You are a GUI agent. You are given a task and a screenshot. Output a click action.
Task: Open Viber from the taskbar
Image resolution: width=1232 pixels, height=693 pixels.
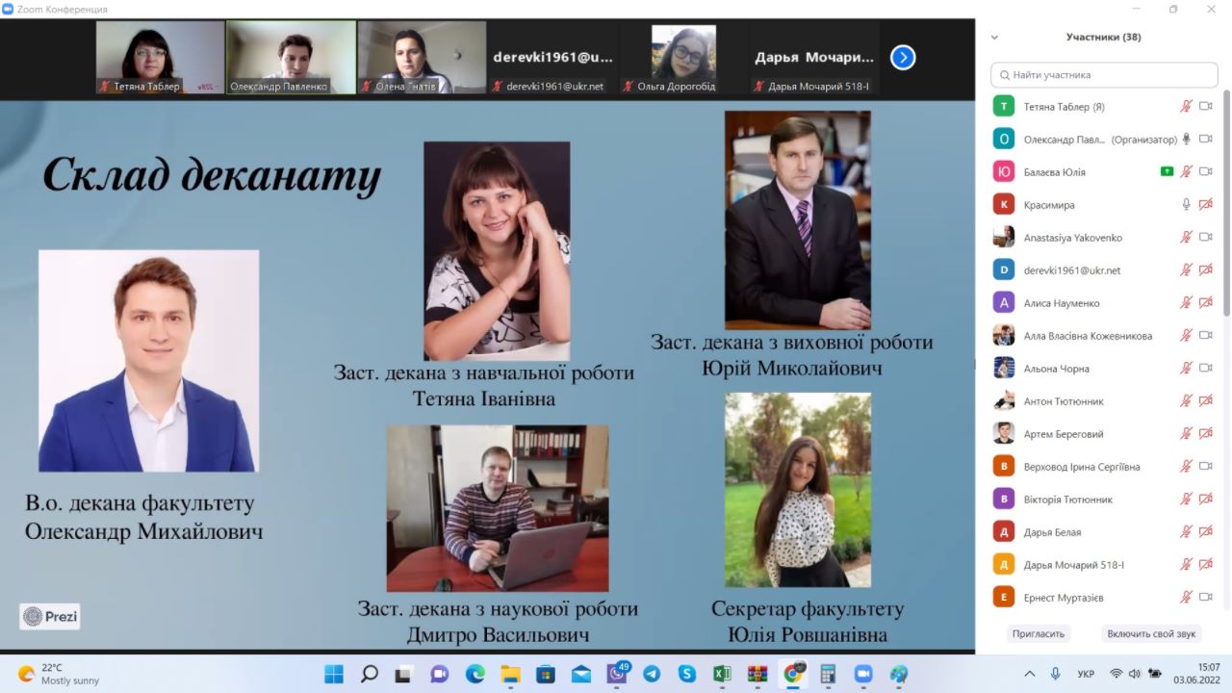(x=617, y=674)
